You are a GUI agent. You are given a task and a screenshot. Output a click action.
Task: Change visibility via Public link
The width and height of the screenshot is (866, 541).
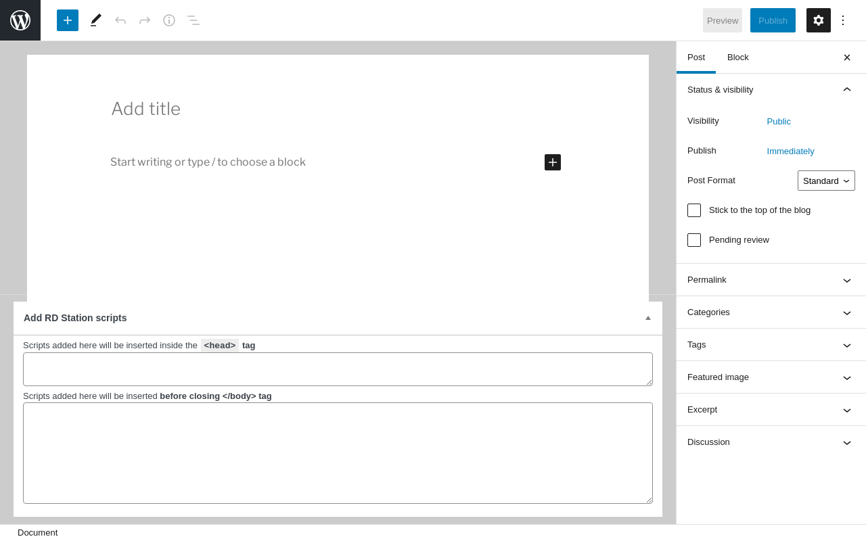coord(779,122)
